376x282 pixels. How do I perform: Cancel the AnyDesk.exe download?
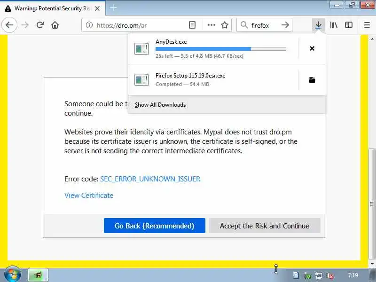[312, 48]
